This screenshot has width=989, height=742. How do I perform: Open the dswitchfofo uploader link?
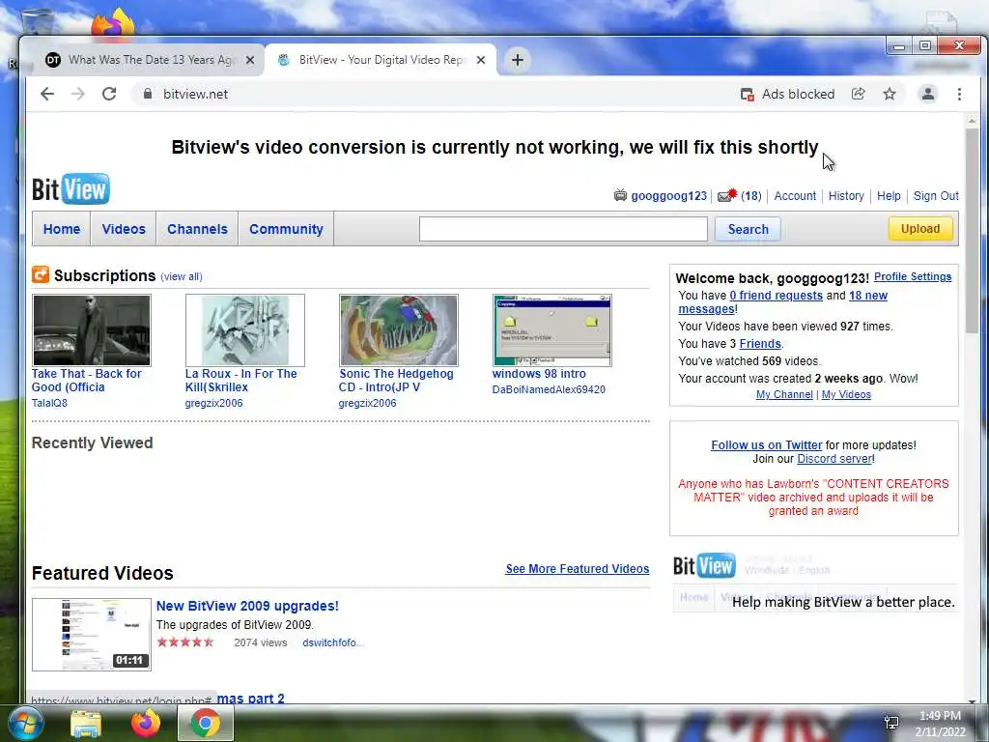pyautogui.click(x=333, y=642)
